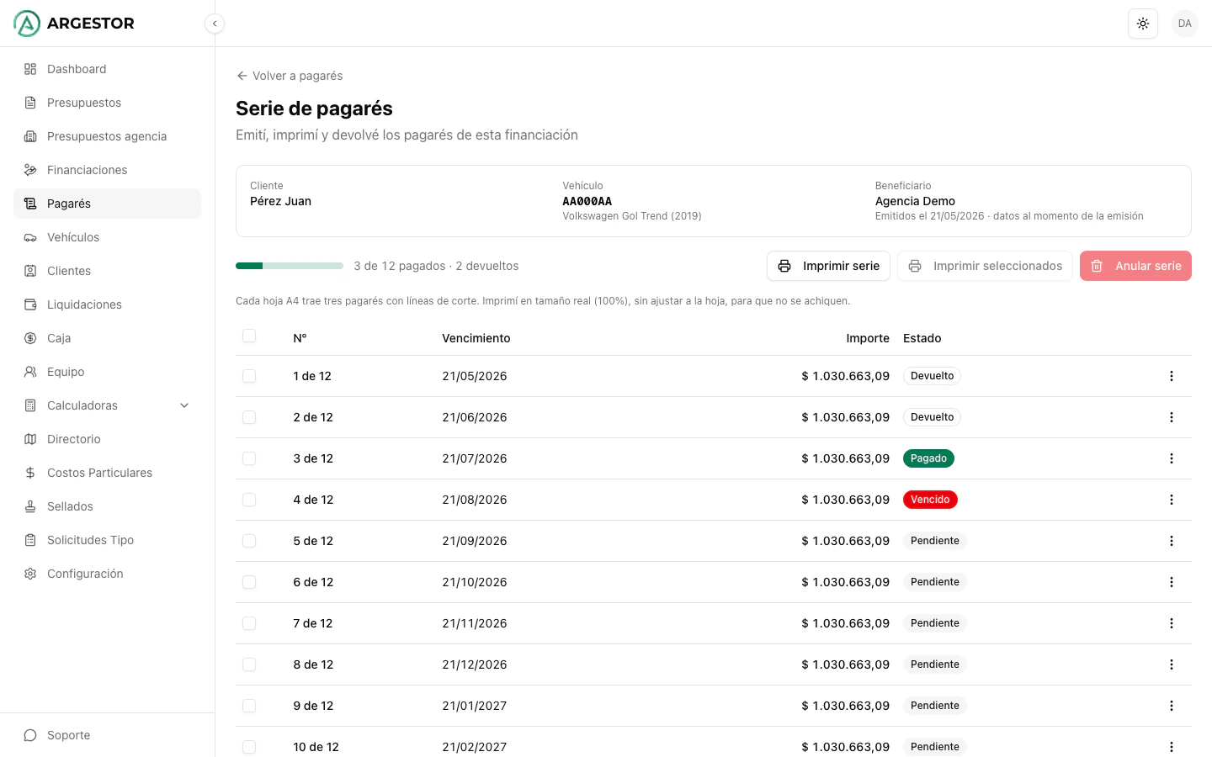Viewport: 1212px width, 757px height.
Task: Click the Vehículos car icon
Action: [30, 237]
